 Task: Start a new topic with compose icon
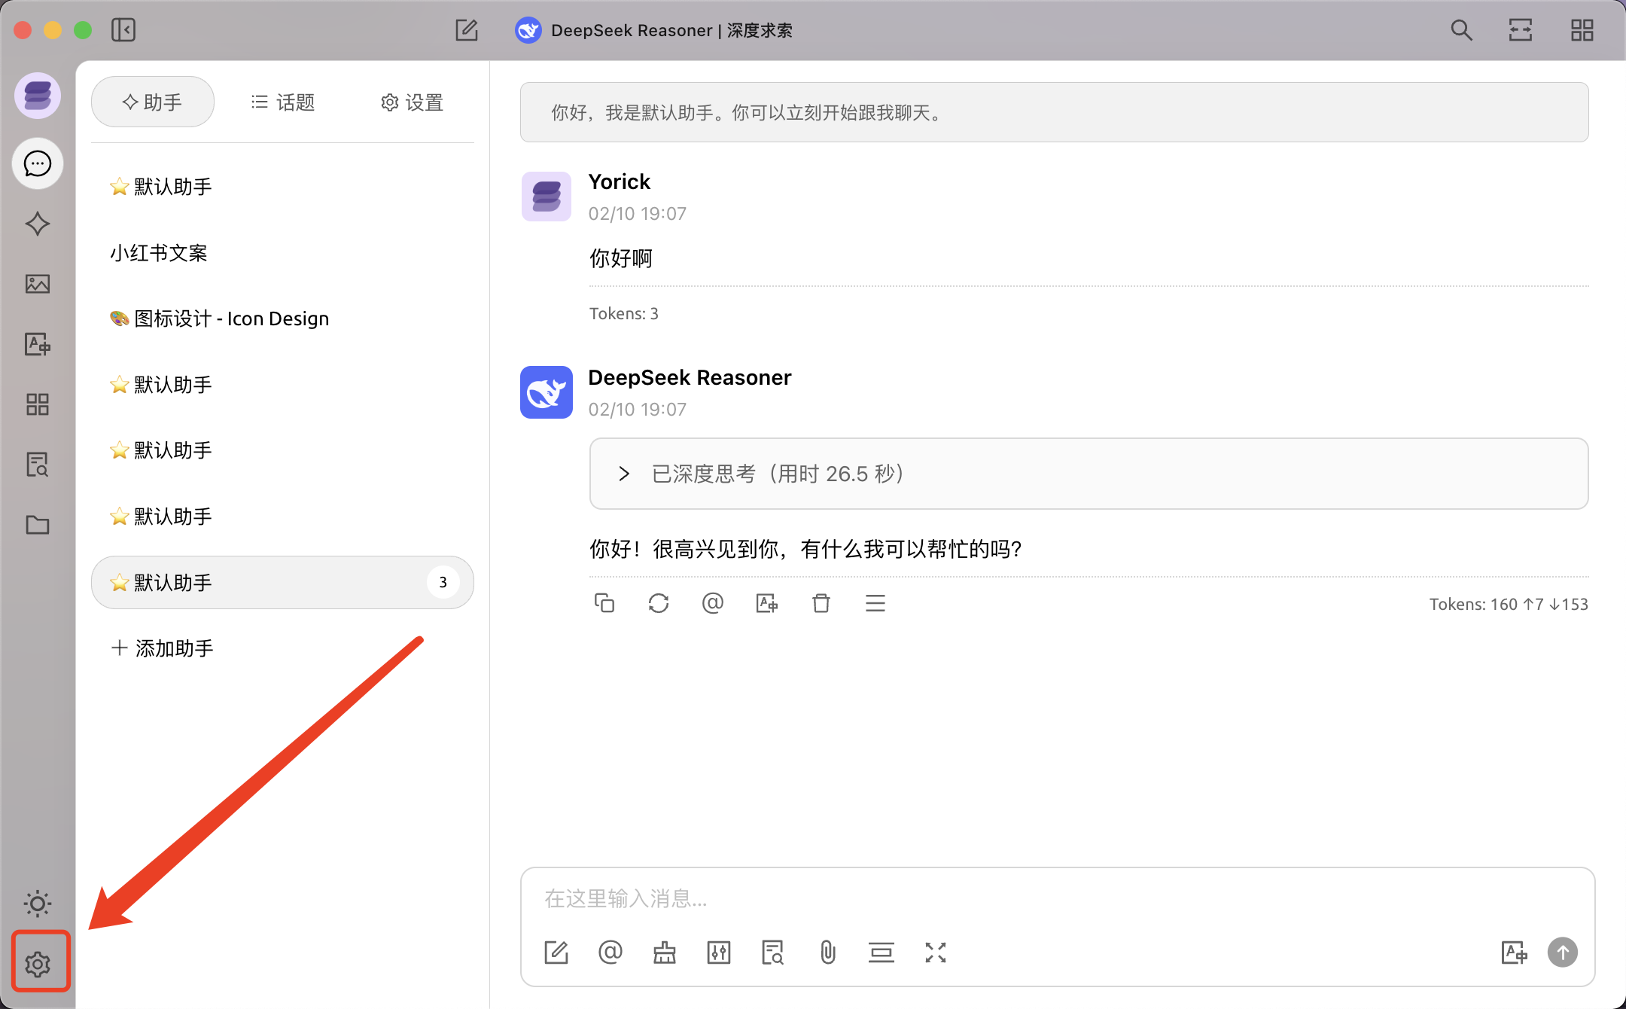coord(467,30)
